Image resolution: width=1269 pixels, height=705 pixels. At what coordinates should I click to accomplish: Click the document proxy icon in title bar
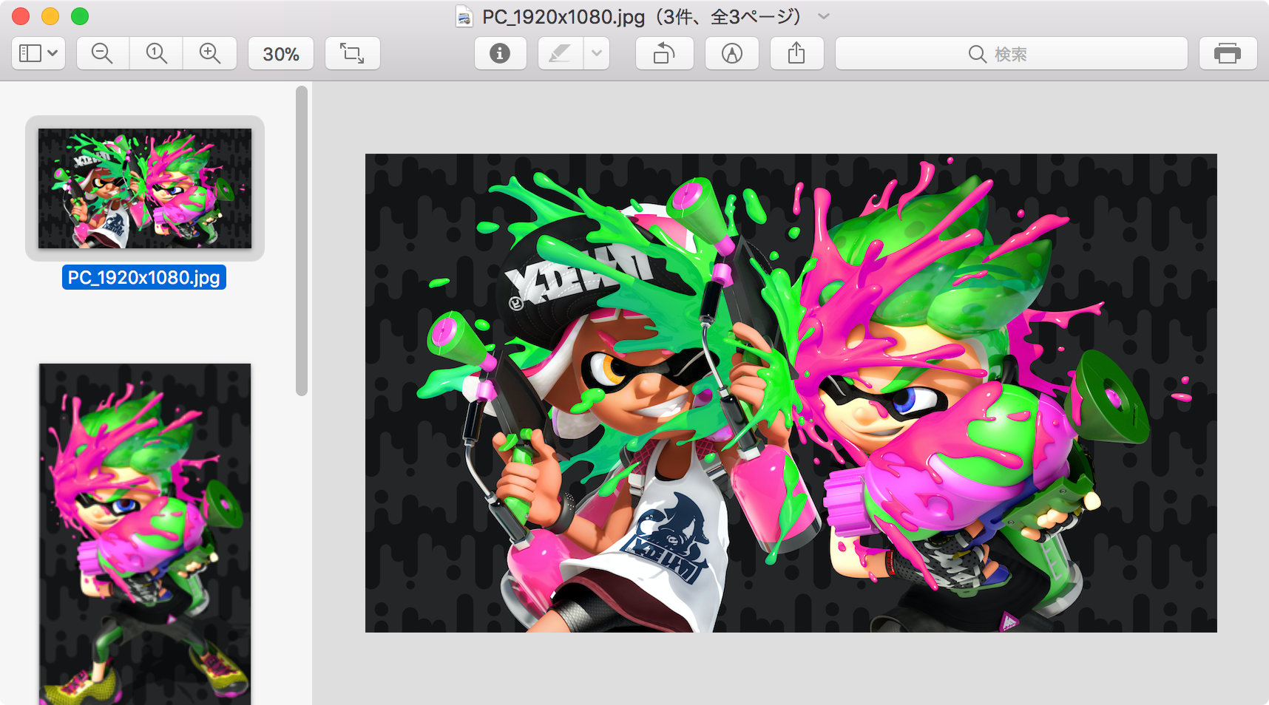pos(464,16)
